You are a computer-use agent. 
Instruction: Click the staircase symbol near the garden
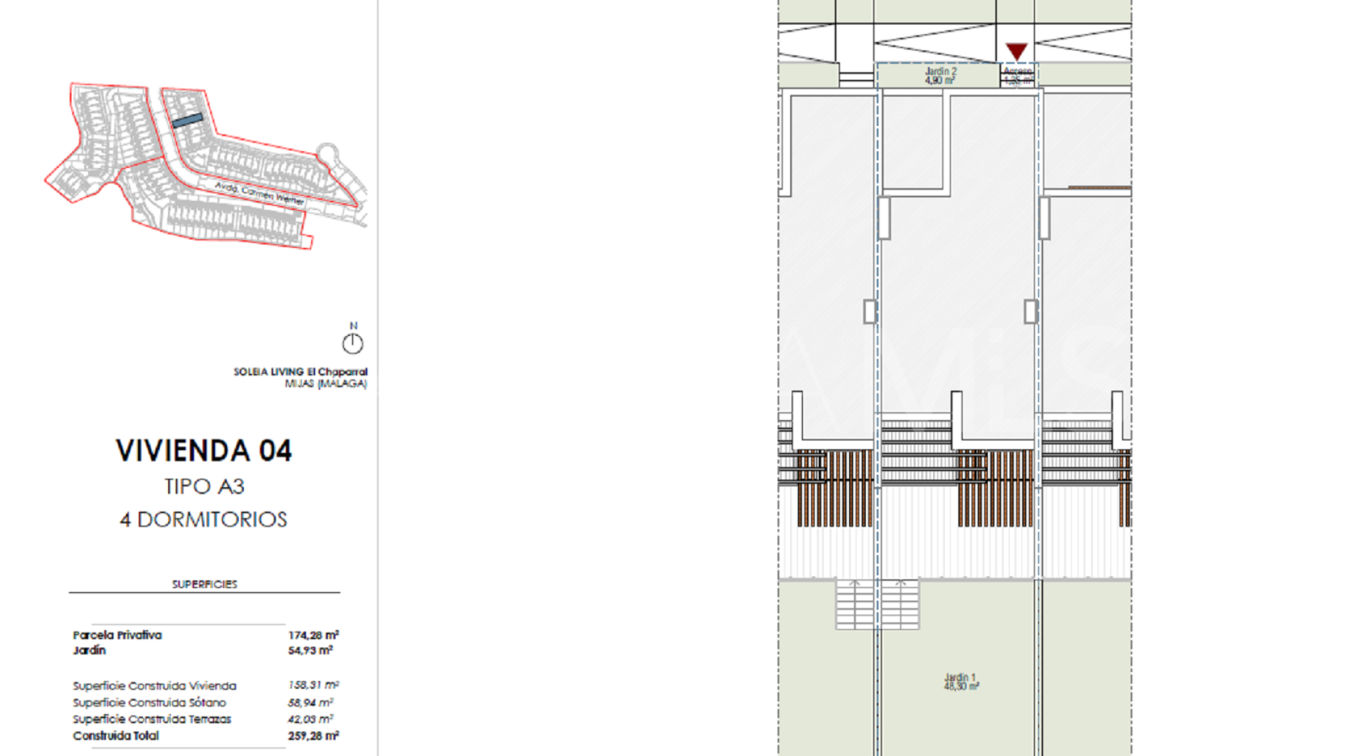[877, 604]
